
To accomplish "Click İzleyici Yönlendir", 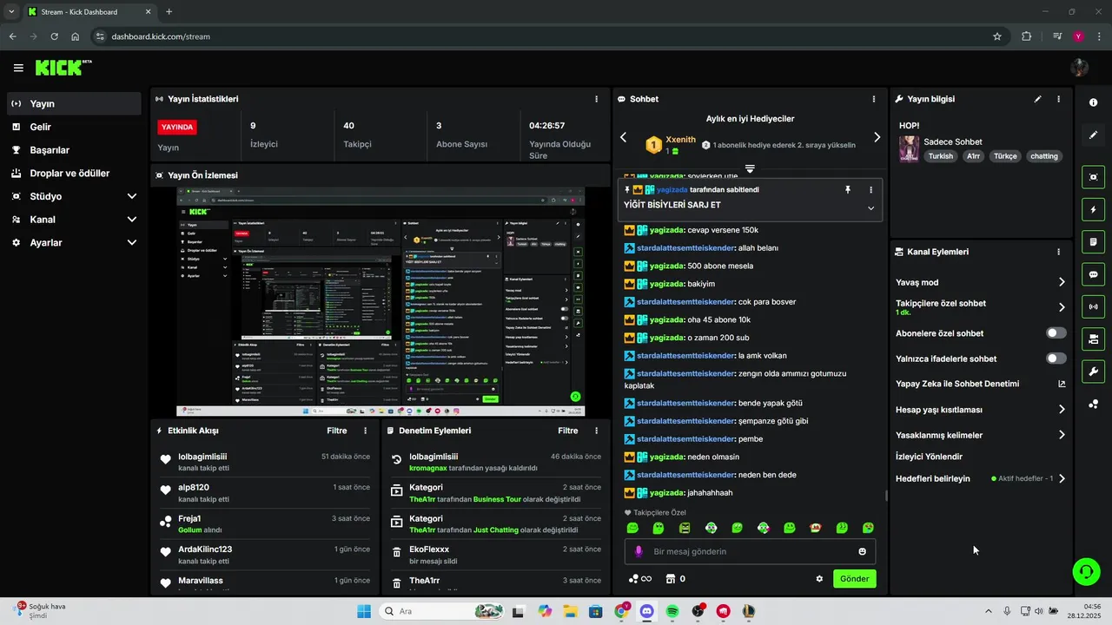I will tap(929, 457).
